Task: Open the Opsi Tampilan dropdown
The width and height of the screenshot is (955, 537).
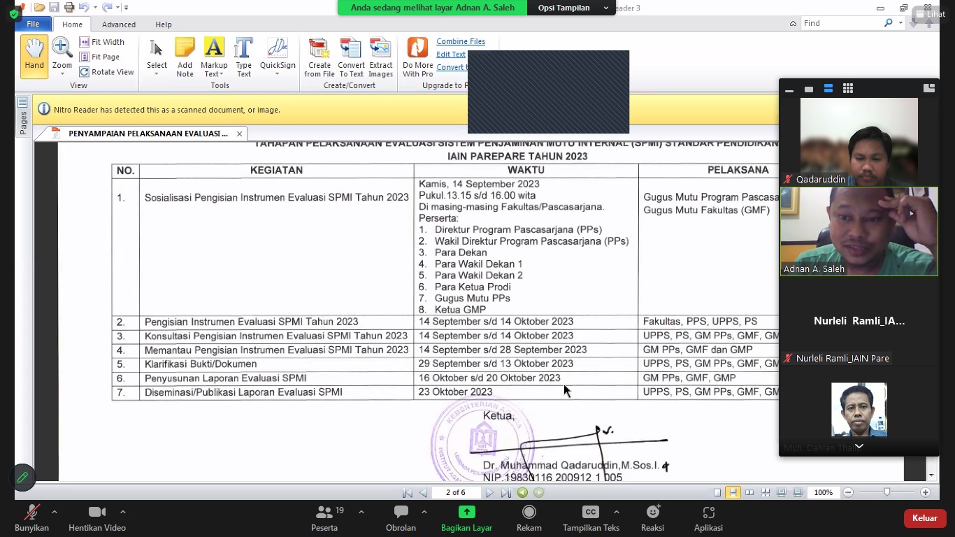Action: pos(571,8)
